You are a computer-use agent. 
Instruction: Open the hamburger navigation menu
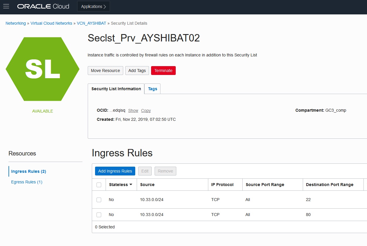point(6,6)
